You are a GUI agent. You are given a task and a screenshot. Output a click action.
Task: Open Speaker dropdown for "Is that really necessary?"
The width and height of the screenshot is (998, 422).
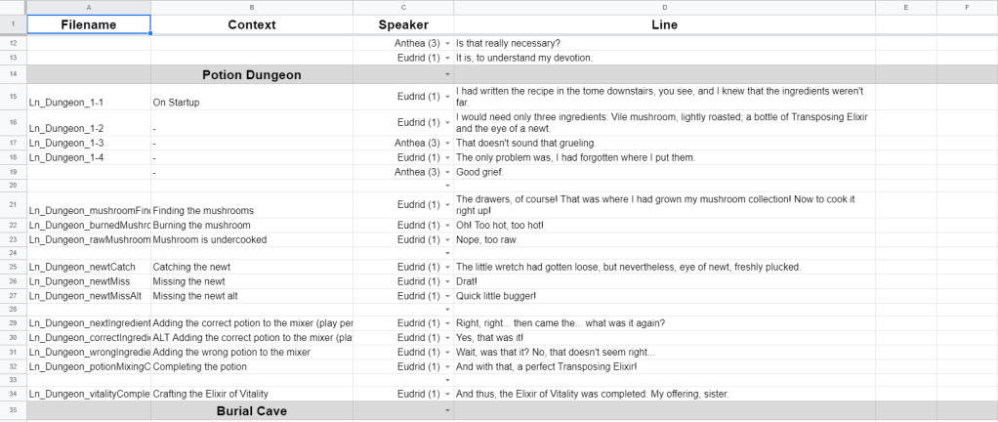(x=447, y=43)
